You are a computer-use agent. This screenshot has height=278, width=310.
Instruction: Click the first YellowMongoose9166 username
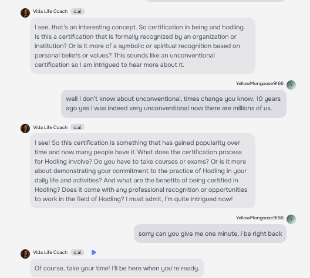[260, 83]
